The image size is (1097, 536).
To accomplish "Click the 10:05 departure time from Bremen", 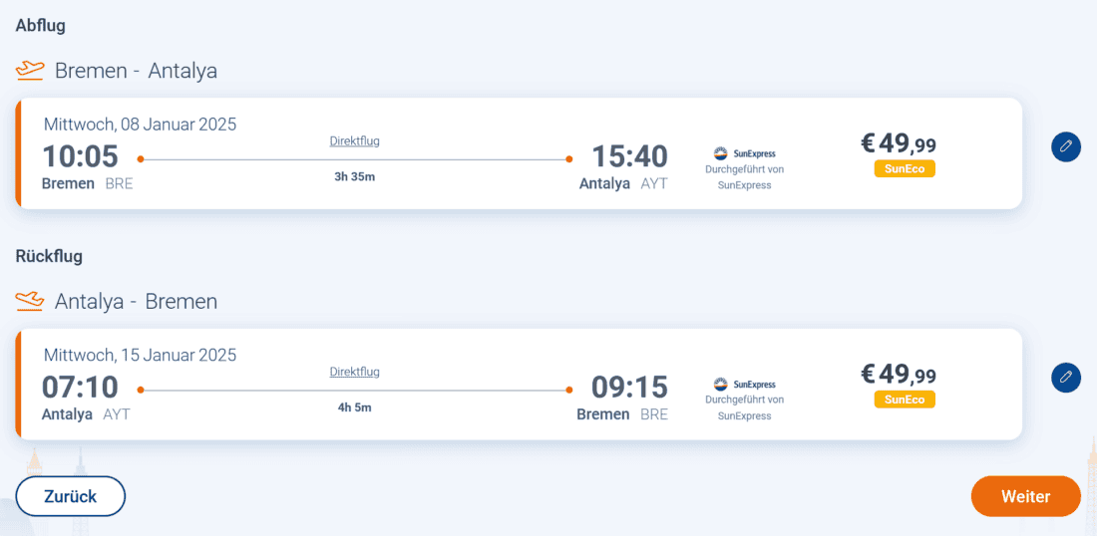I will coord(80,156).
